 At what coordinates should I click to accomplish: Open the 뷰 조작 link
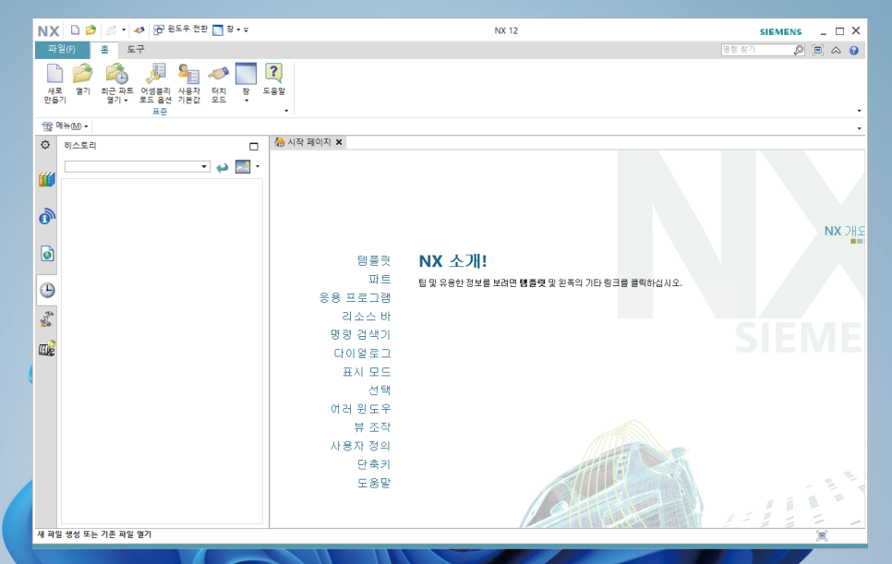pyautogui.click(x=372, y=427)
